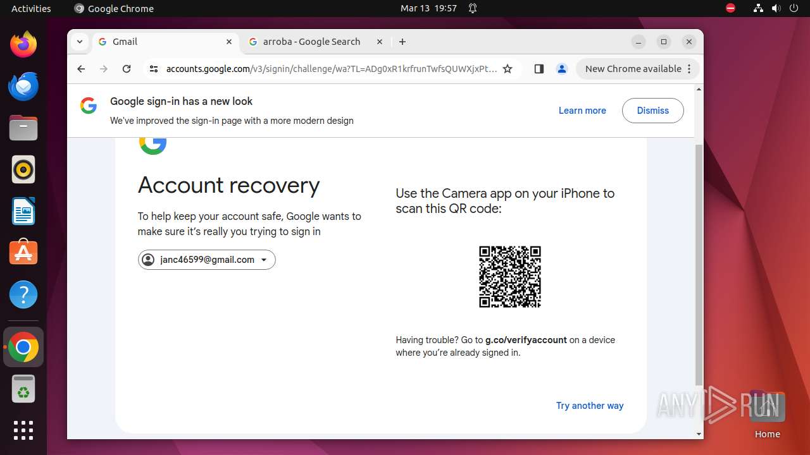Open a new tab with plus button
Viewport: 810px width, 455px height.
tap(402, 42)
